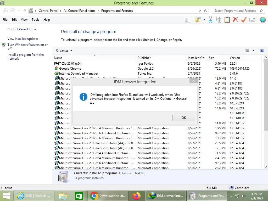The image size is (268, 201).
Task: Click the Forward navigation arrow
Action: pyautogui.click(x=13, y=11)
